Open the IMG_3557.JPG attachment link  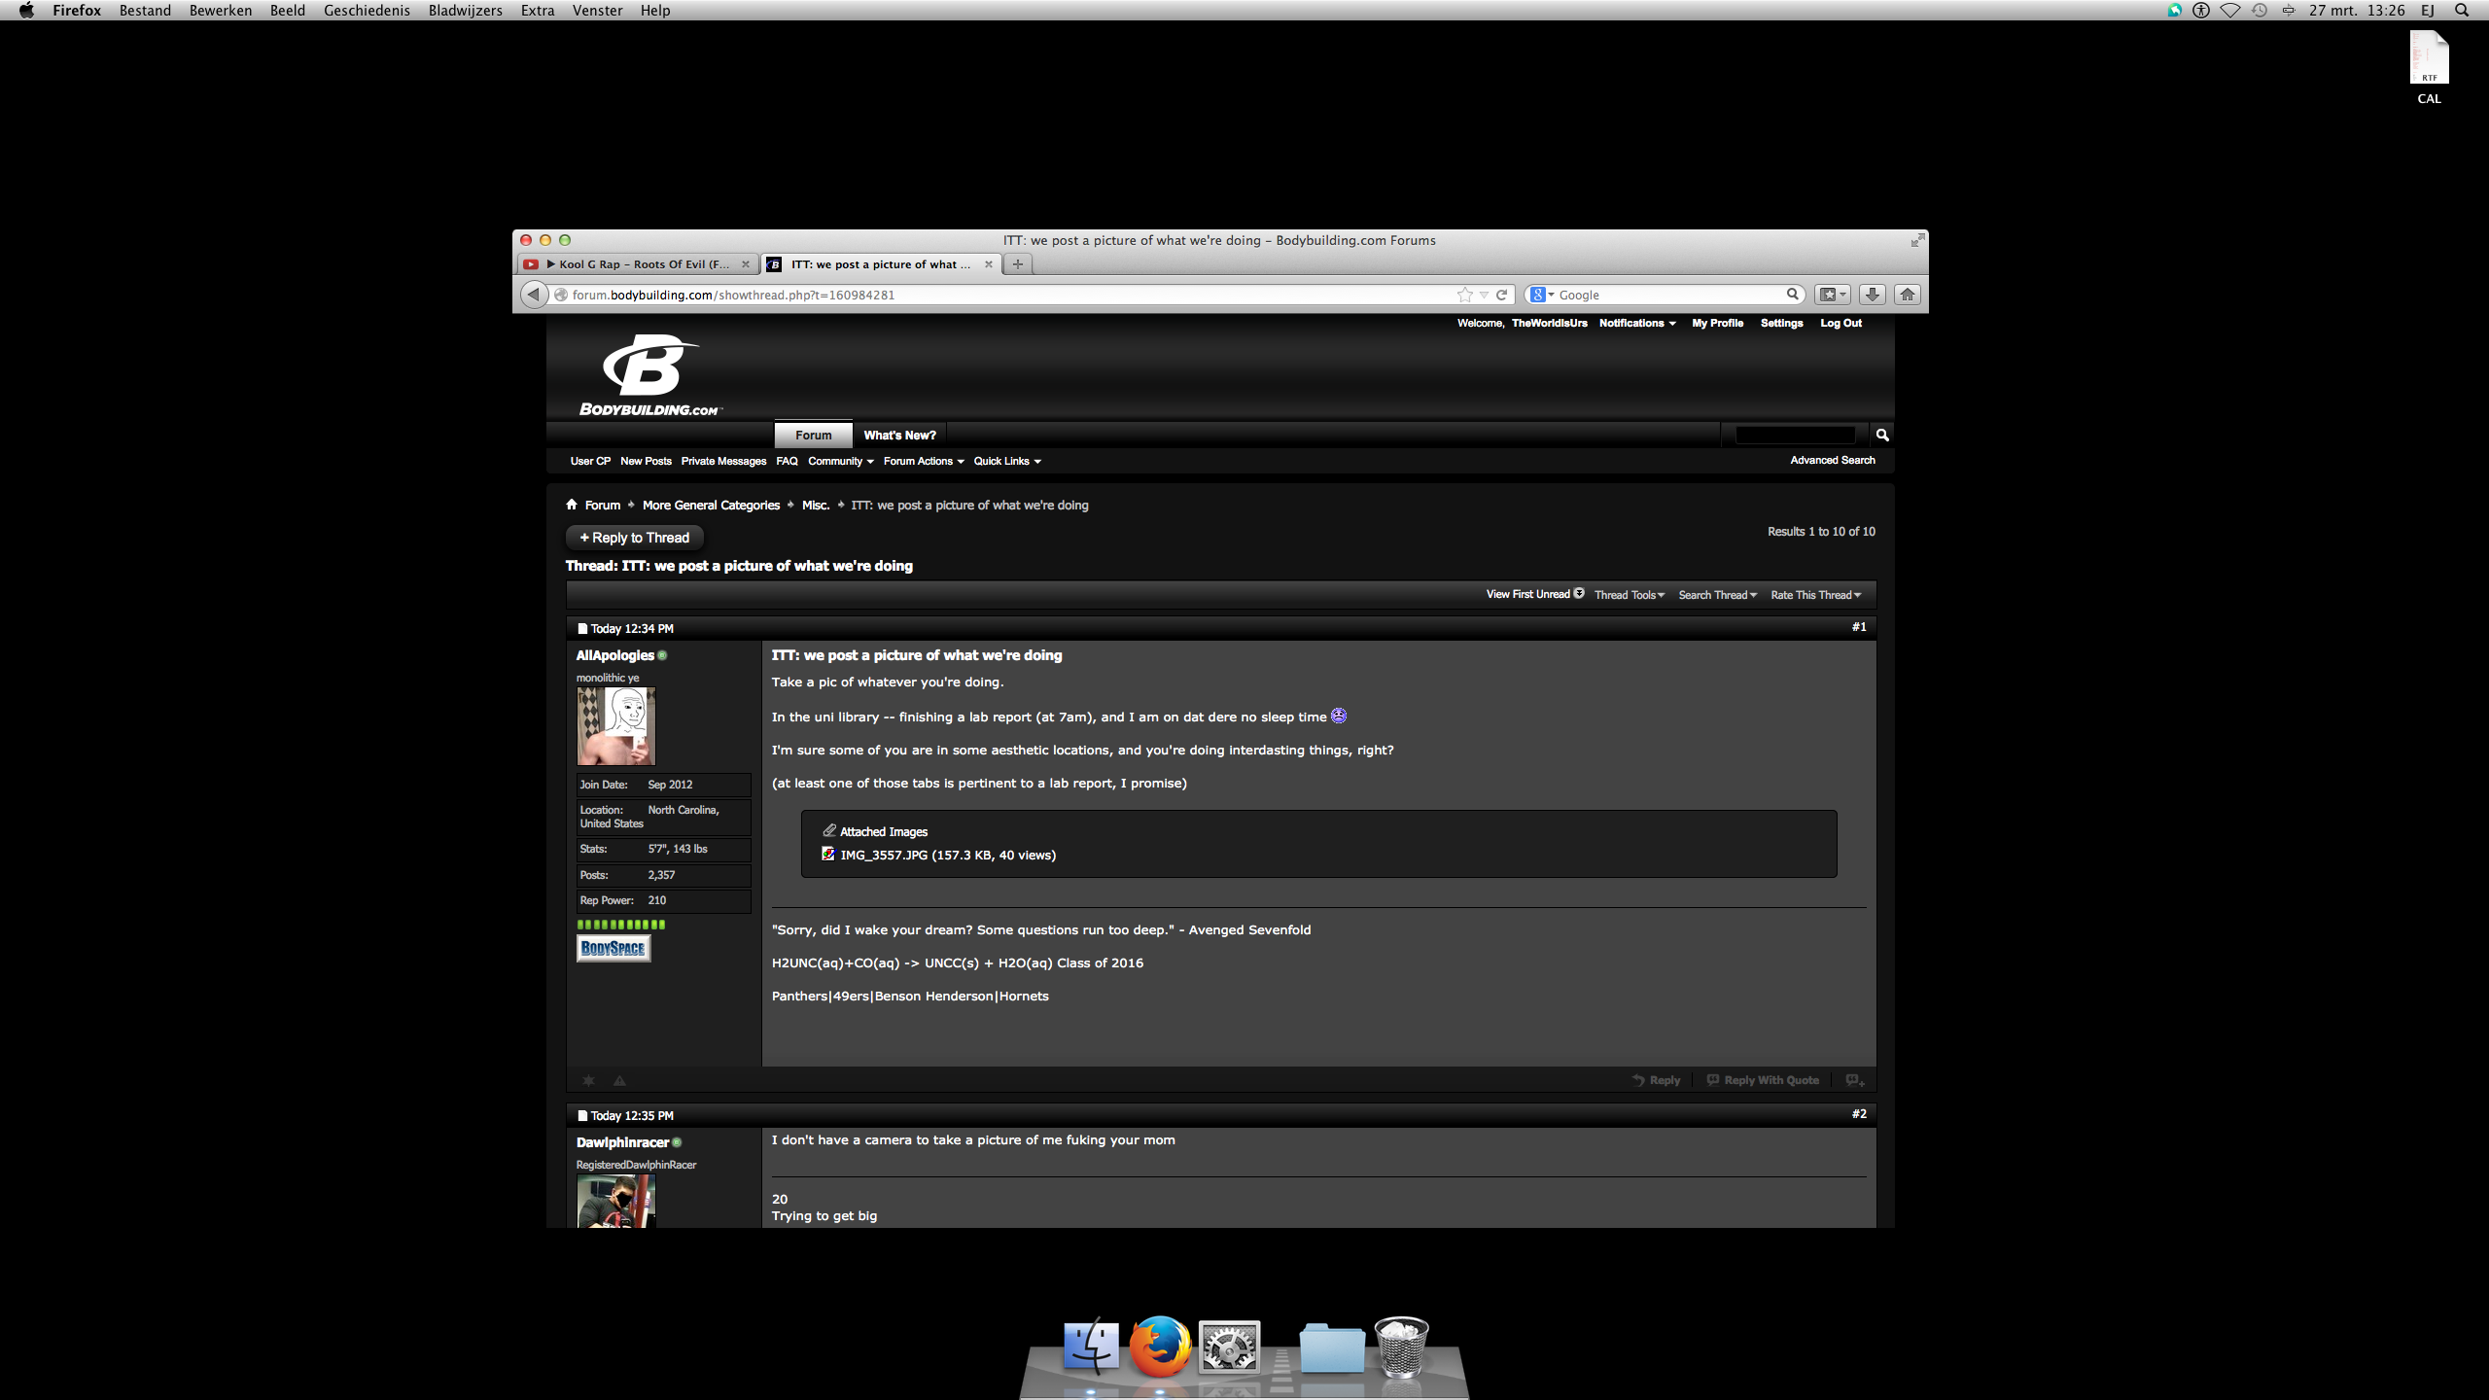click(x=883, y=856)
